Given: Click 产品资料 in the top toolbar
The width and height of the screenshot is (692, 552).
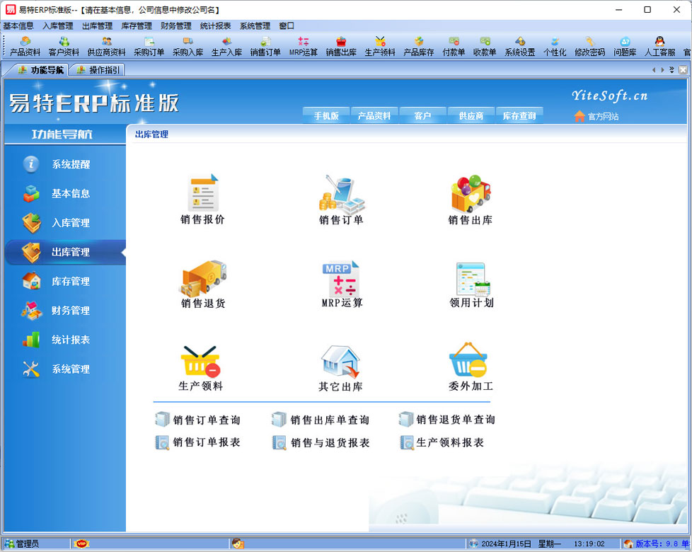Looking at the screenshot, I should pyautogui.click(x=25, y=47).
